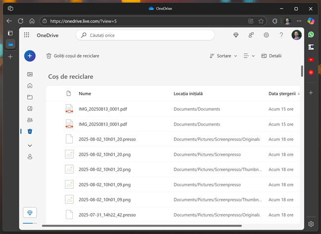The height and width of the screenshot is (234, 321).
Task: Open the account profile picture in OneDrive
Action: pyautogui.click(x=296, y=35)
